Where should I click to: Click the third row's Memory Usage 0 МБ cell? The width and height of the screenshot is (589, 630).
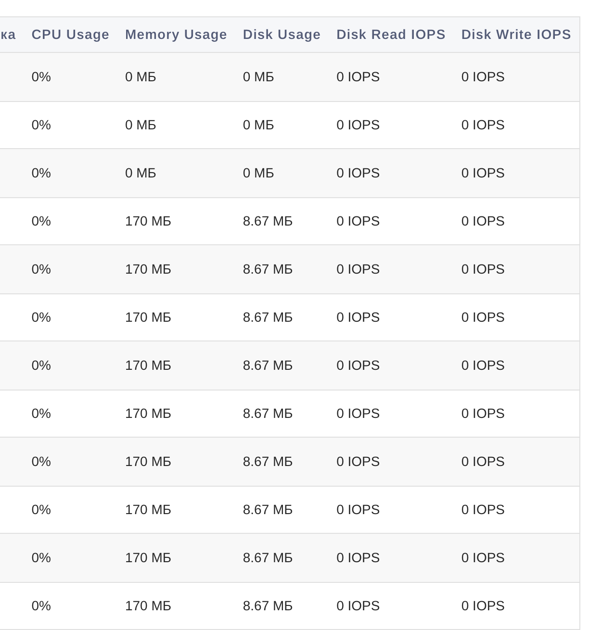click(x=141, y=173)
